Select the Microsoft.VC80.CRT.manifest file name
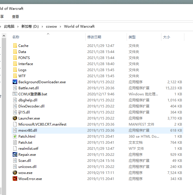 pyautogui.click(x=43, y=124)
